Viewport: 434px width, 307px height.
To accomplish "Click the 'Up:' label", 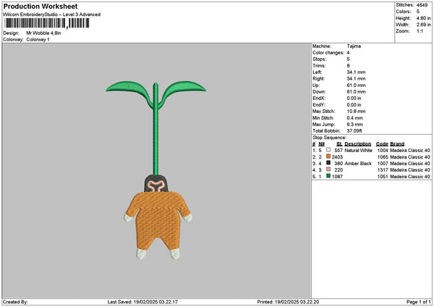I will pyautogui.click(x=316, y=85).
